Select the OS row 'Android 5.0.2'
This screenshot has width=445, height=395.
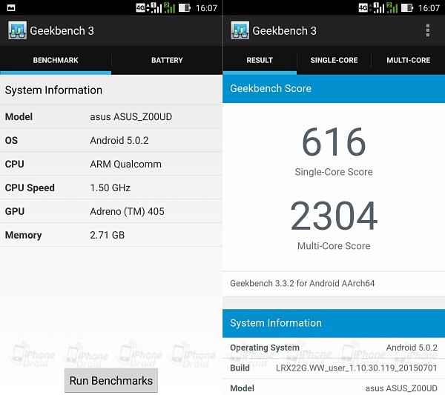coord(111,140)
